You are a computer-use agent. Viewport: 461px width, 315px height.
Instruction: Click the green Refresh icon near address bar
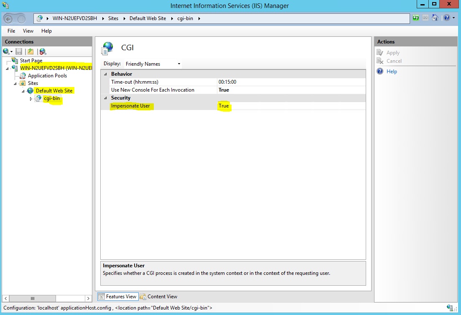[415, 18]
